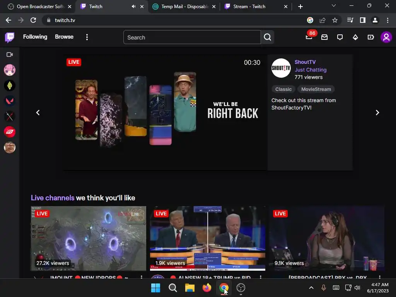
Task: Open the Browse page
Action: click(x=64, y=37)
